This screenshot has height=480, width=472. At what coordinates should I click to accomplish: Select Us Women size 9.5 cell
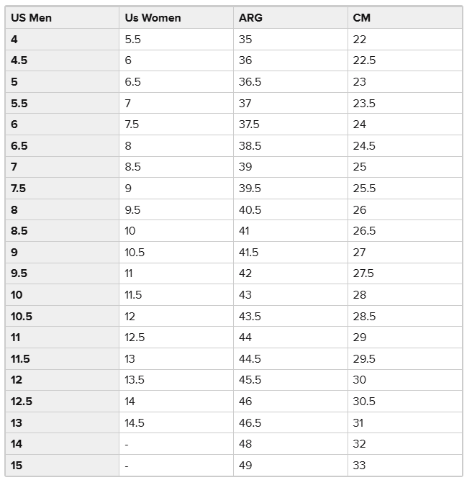[x=176, y=209]
